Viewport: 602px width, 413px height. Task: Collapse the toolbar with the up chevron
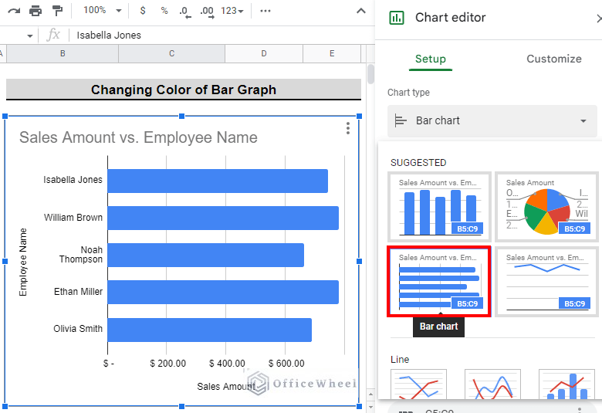[361, 11]
